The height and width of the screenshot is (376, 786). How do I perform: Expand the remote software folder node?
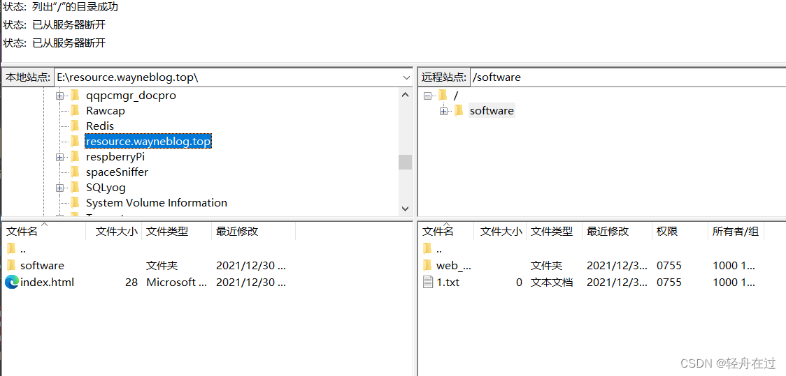click(443, 111)
